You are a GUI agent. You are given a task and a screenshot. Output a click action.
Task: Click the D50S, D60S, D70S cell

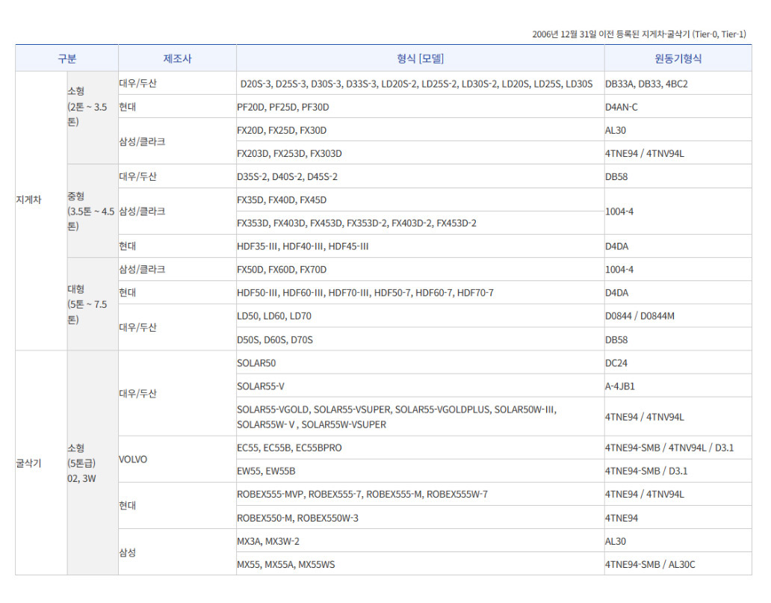[x=421, y=339]
